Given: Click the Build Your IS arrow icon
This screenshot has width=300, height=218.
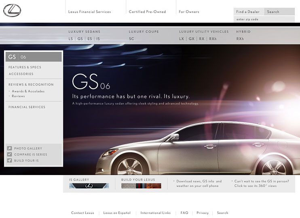Looking at the screenshot, I should click(9, 160).
